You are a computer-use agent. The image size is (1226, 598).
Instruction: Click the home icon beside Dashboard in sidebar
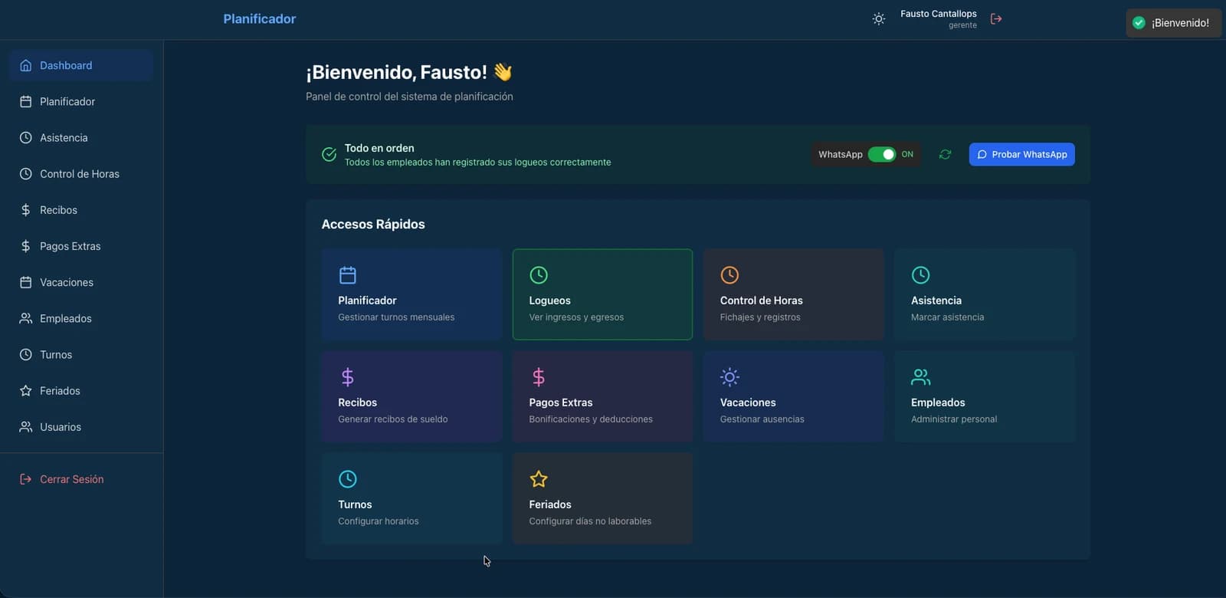click(25, 65)
